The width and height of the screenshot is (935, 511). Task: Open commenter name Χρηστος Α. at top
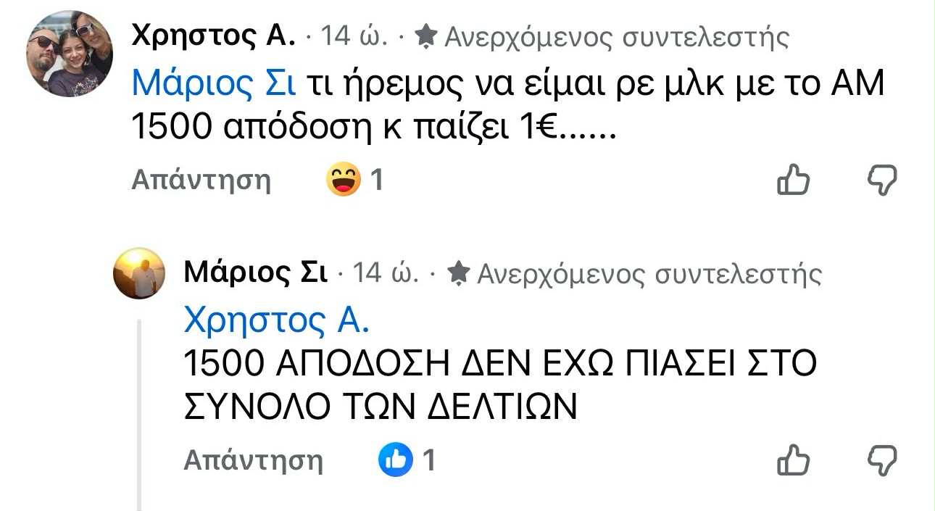pyautogui.click(x=214, y=35)
